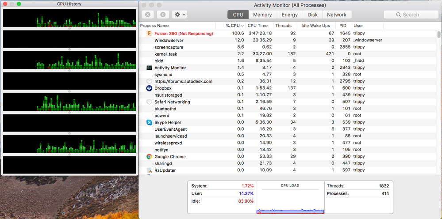This screenshot has width=442, height=219.
Task: Click the Google Chrome icon
Action: tap(149, 157)
